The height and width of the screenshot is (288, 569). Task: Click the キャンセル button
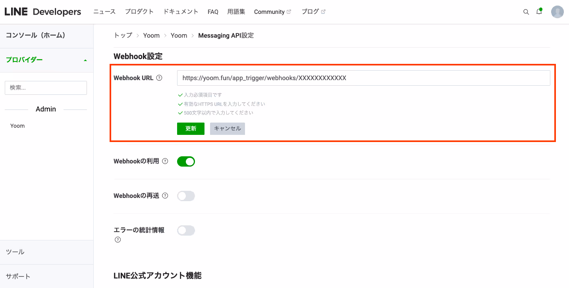pyautogui.click(x=228, y=129)
